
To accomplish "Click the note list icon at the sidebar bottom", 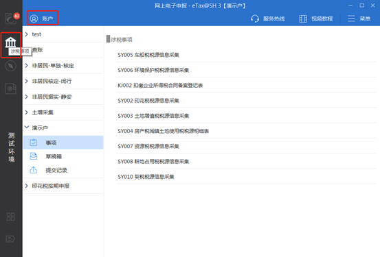I will click(10, 239).
